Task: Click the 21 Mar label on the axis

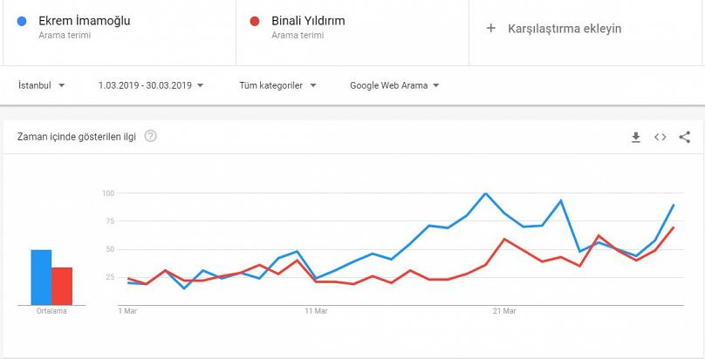Action: click(504, 311)
